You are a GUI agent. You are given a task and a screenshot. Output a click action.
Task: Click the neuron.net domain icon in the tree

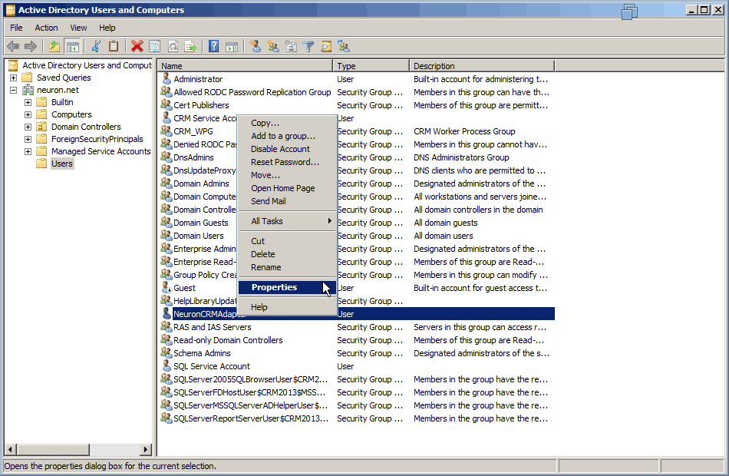(28, 90)
